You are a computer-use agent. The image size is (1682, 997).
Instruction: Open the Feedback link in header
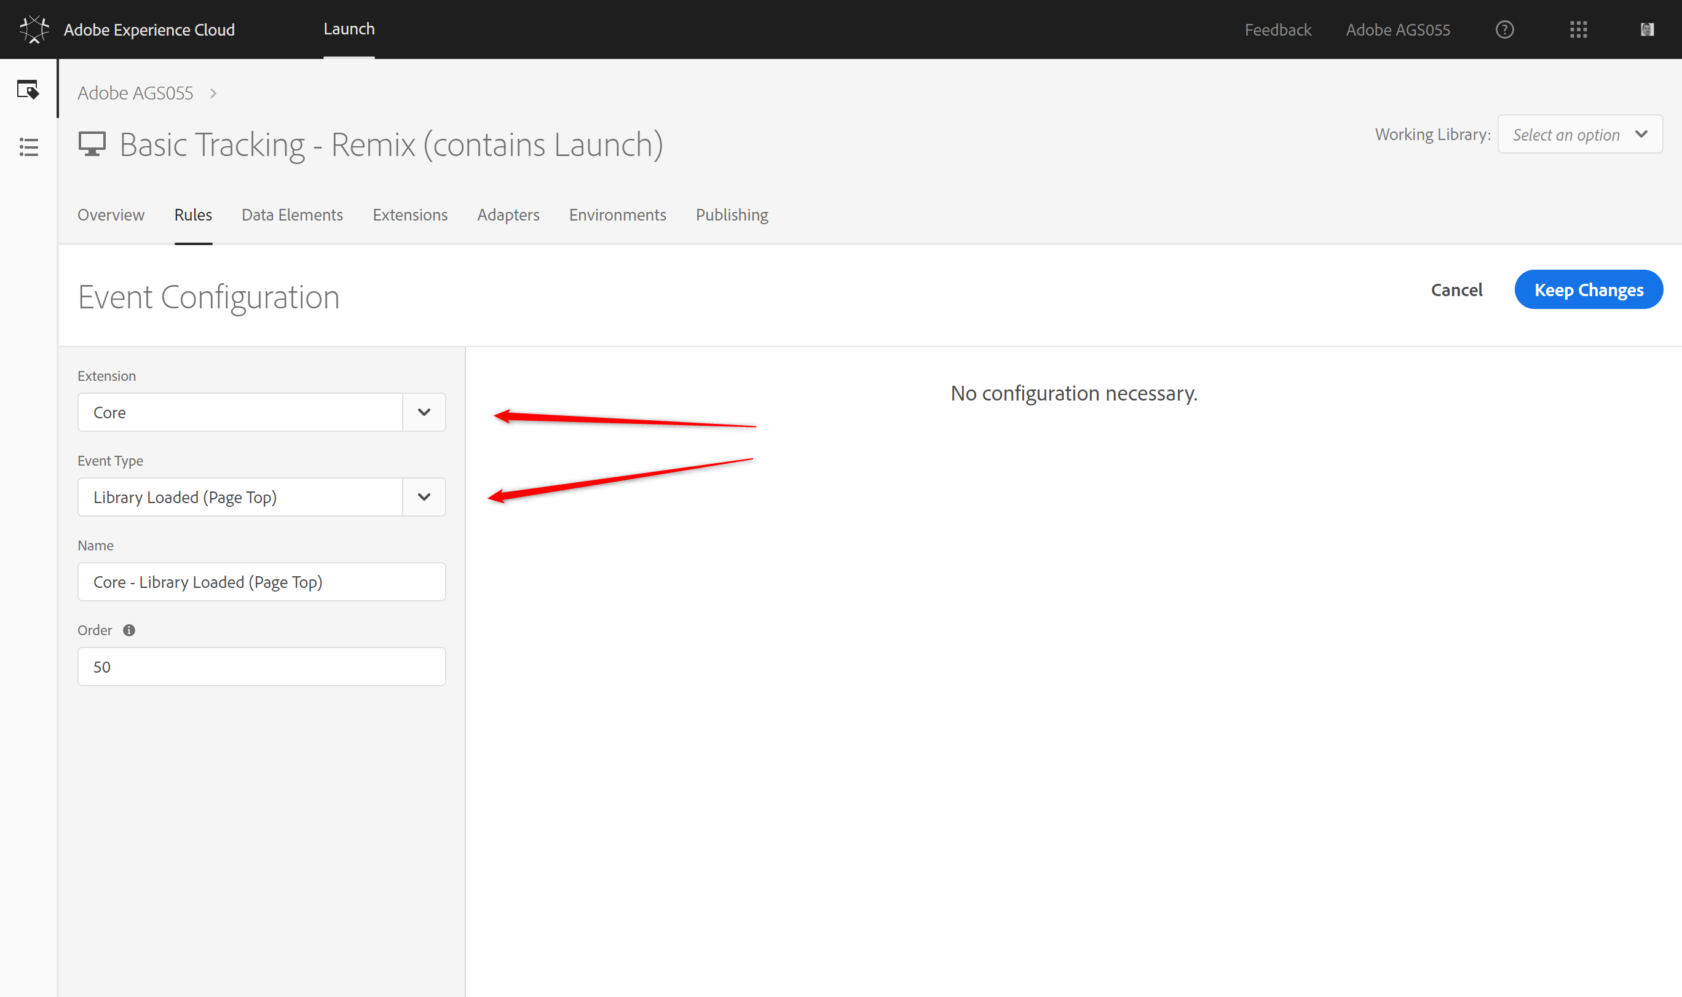[x=1277, y=29]
